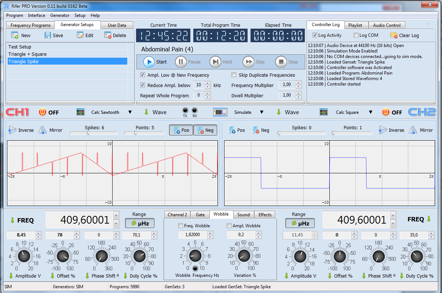The height and width of the screenshot is (293, 442).
Task: Click the CH2 Mirror waveform icon
Action: pyautogui.click(x=413, y=130)
